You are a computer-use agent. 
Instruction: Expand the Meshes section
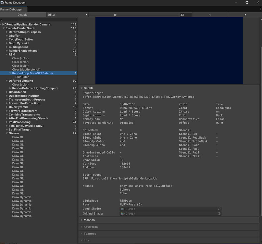(81, 220)
